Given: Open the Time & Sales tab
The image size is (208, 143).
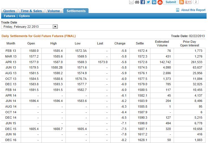Looking at the screenshot, I should click(31, 11).
